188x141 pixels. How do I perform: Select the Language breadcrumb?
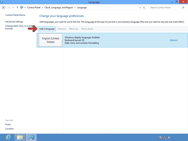pyautogui.click(x=82, y=7)
